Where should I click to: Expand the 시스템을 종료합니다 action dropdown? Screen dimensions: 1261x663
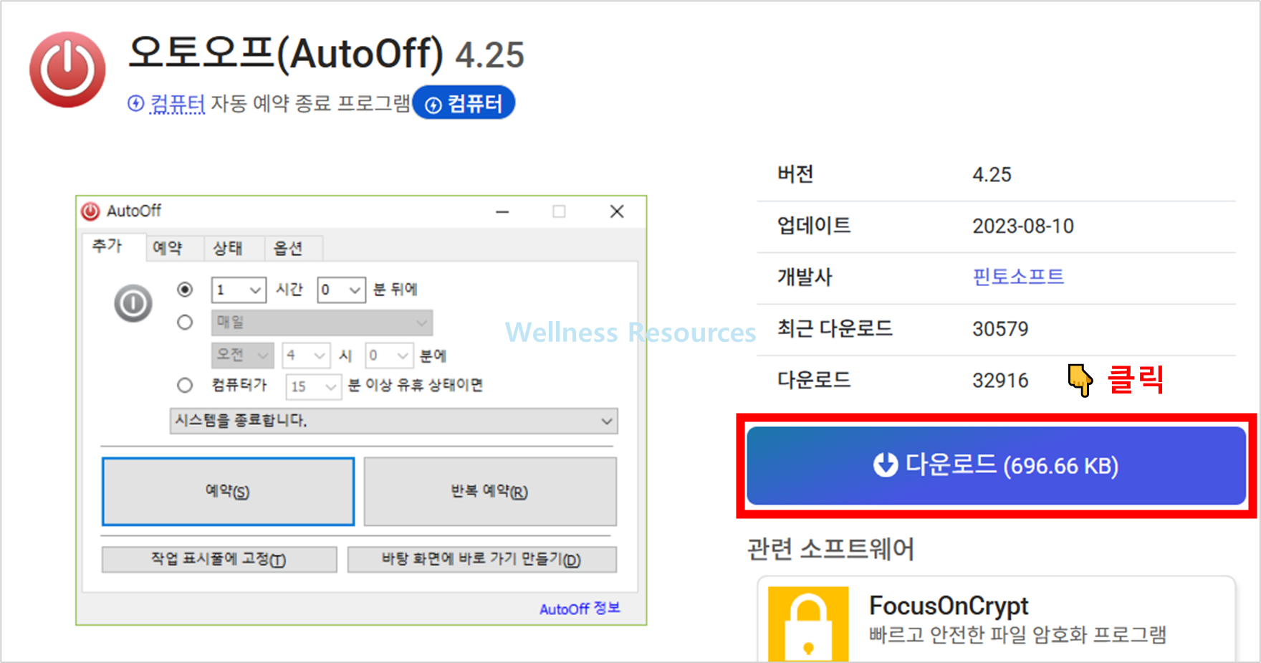[393, 421]
